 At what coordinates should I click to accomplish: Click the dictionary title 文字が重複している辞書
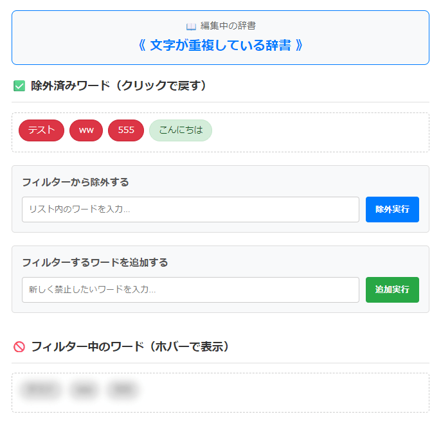tap(220, 46)
